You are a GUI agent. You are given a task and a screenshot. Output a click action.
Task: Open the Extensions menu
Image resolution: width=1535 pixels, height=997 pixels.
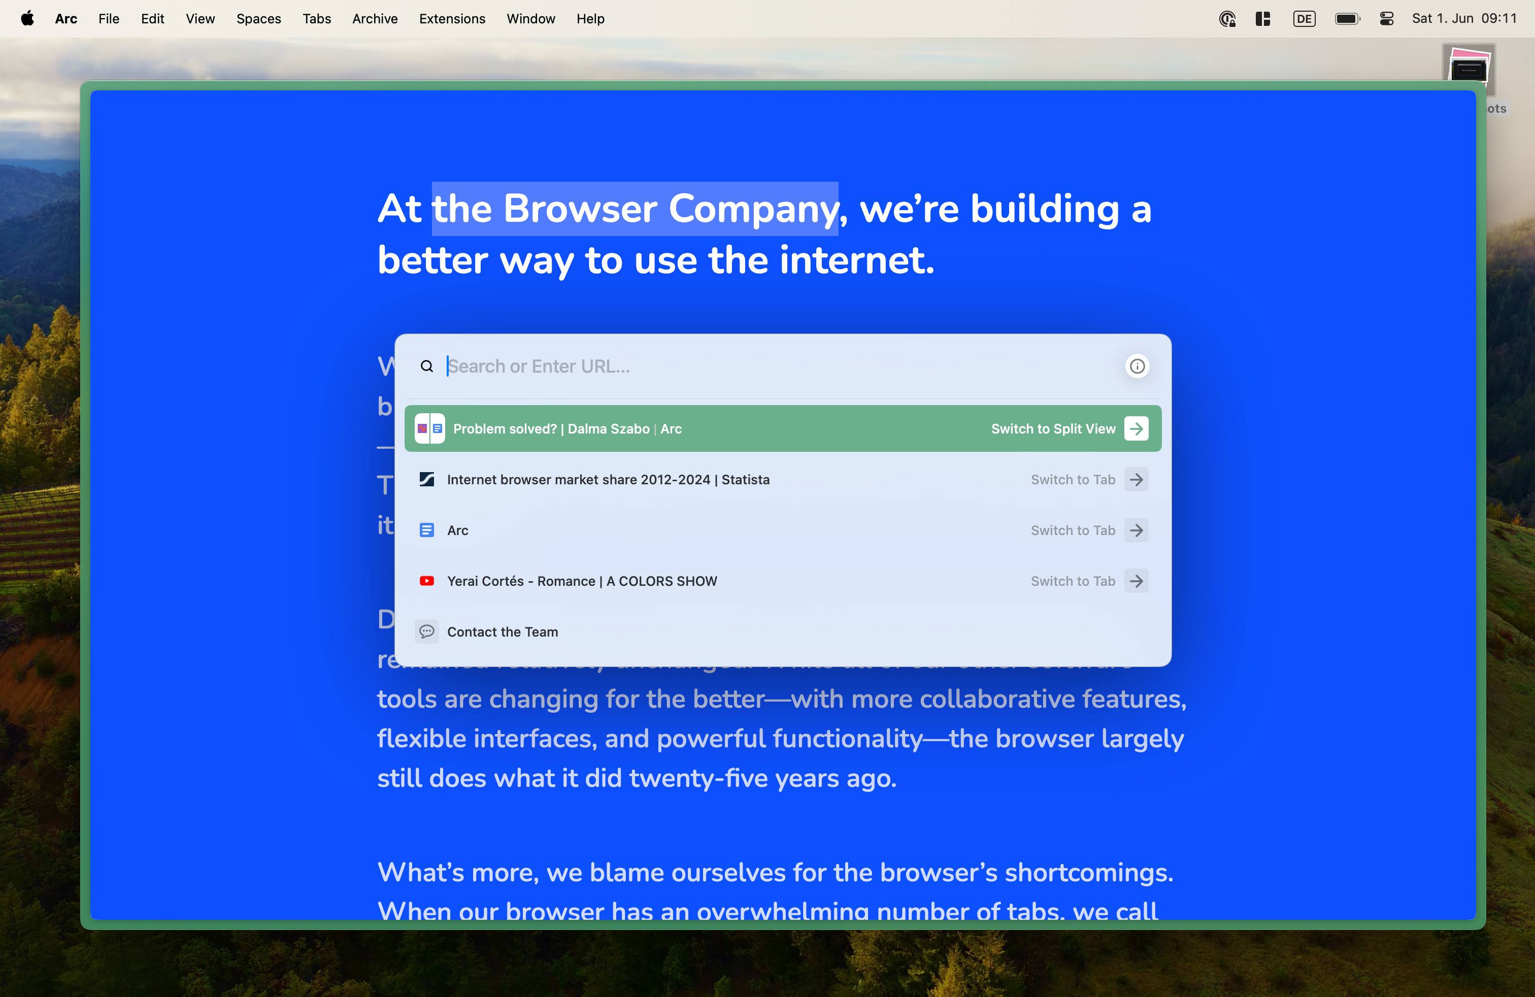[x=452, y=19]
